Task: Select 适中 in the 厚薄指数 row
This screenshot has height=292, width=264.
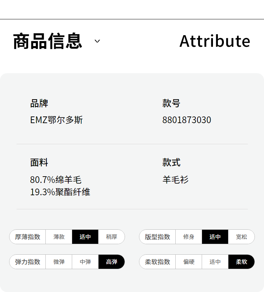Action: [85, 237]
